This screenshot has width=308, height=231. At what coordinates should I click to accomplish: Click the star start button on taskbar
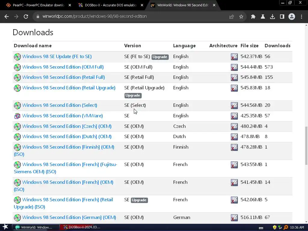click(x=5, y=227)
